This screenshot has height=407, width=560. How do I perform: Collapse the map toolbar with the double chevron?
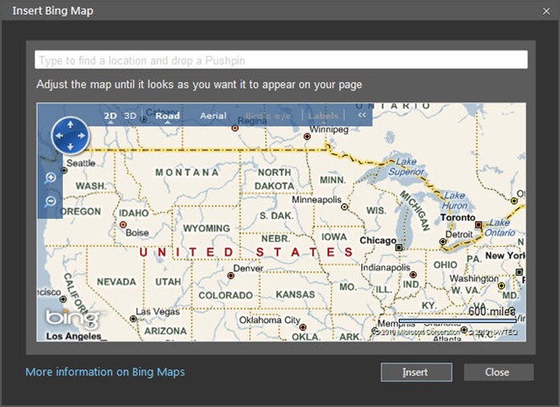(361, 115)
